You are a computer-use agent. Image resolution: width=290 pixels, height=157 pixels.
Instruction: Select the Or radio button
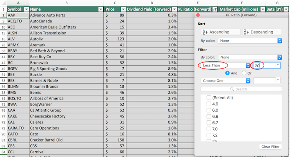pyautogui.click(x=244, y=73)
